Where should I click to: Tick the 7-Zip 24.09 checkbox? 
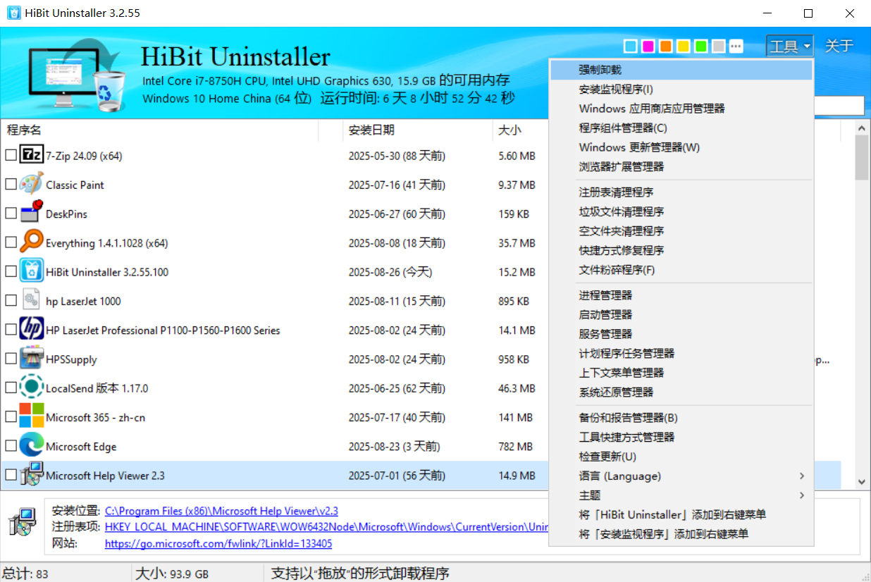(x=11, y=155)
